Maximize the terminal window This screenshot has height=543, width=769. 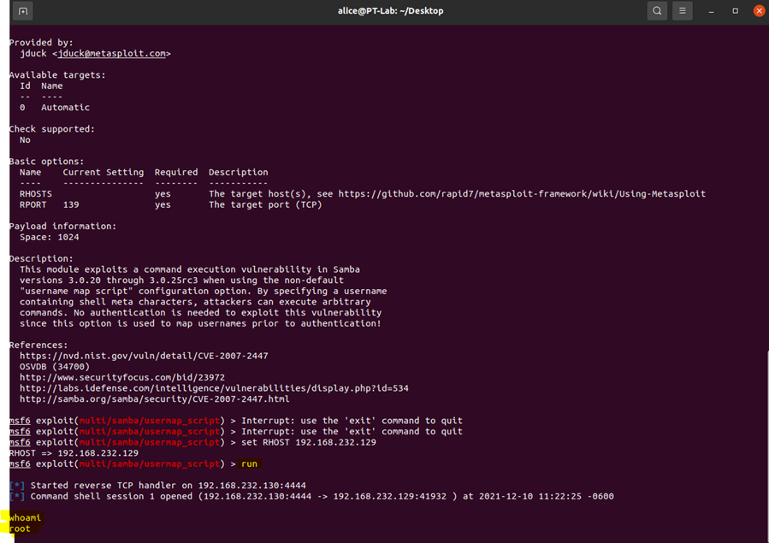coord(735,11)
